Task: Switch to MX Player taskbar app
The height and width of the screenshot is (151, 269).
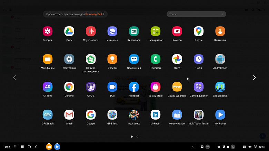Action: coord(57,147)
